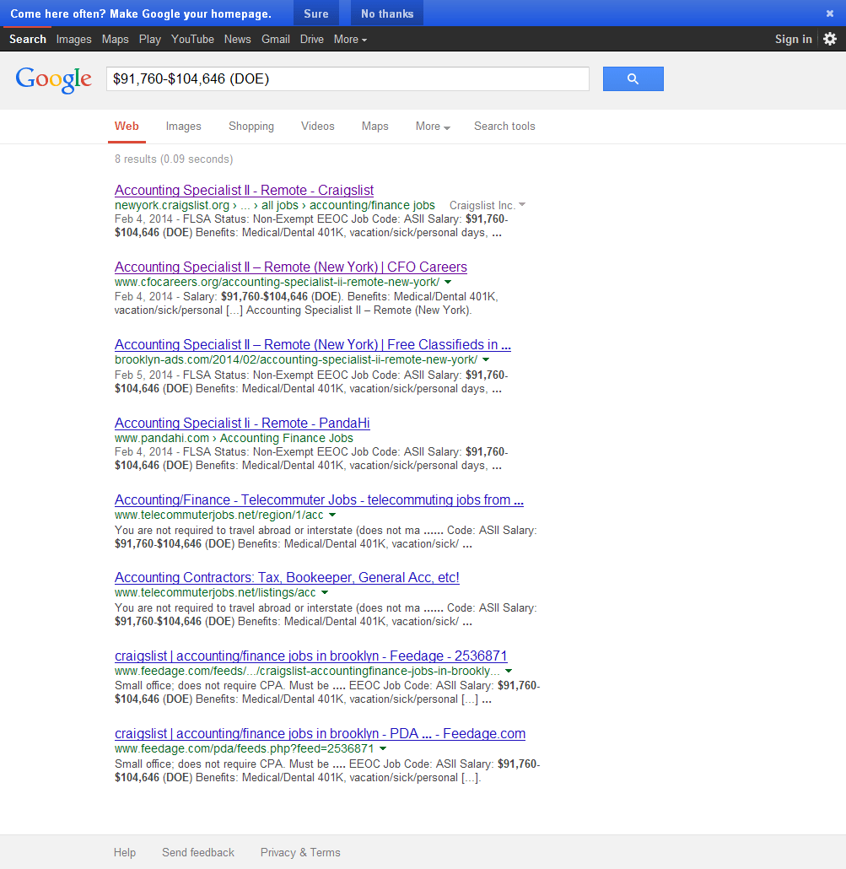Click Send feedback in the footer

(197, 852)
